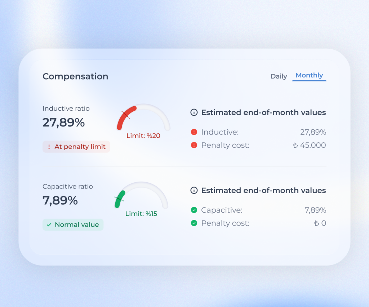Click red alert icon next to inductive Penalty cost
This screenshot has width=369, height=307.
tap(194, 145)
